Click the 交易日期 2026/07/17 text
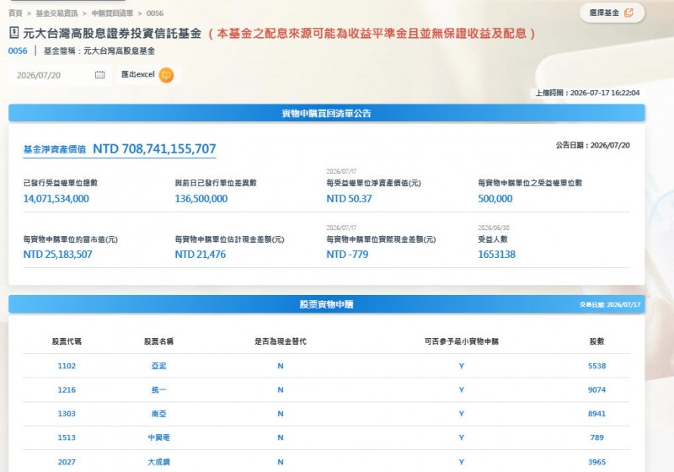The height and width of the screenshot is (472, 674). pyautogui.click(x=610, y=305)
